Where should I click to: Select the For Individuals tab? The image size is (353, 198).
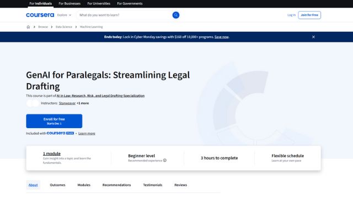(x=40, y=4)
